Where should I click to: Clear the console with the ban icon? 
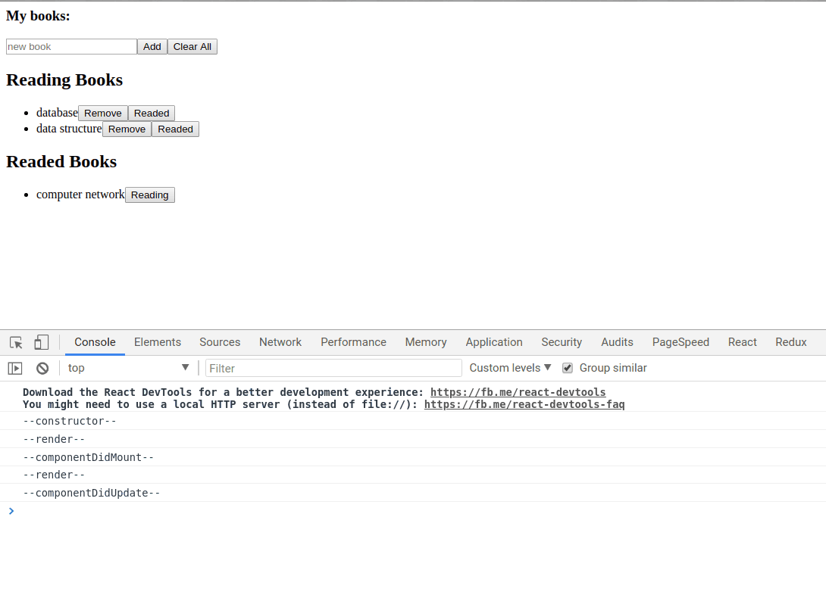click(42, 369)
